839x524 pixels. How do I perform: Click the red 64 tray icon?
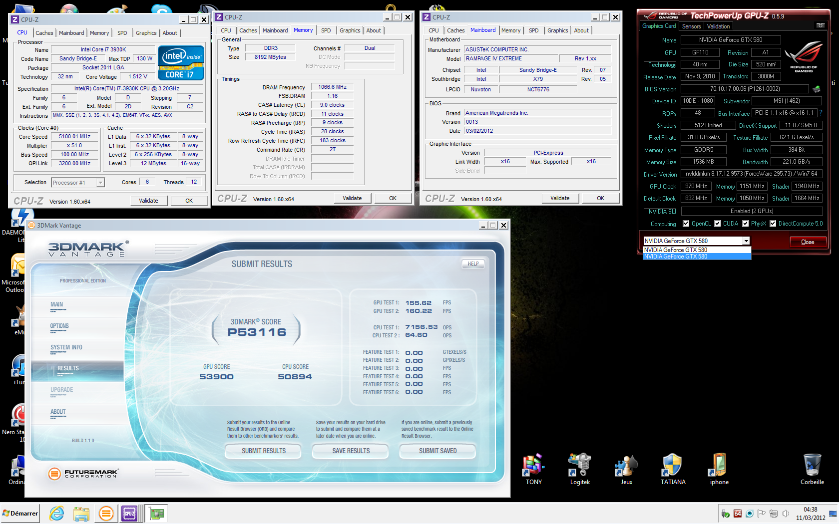(x=738, y=514)
